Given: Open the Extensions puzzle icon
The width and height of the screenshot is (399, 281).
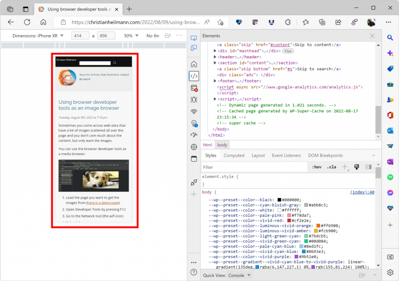Looking at the screenshot, I should point(288,22).
